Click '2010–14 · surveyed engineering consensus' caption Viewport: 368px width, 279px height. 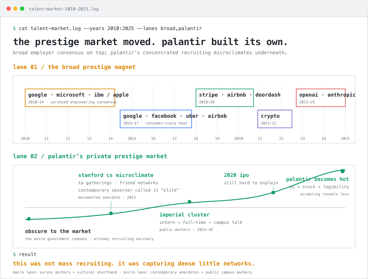pos(72,102)
